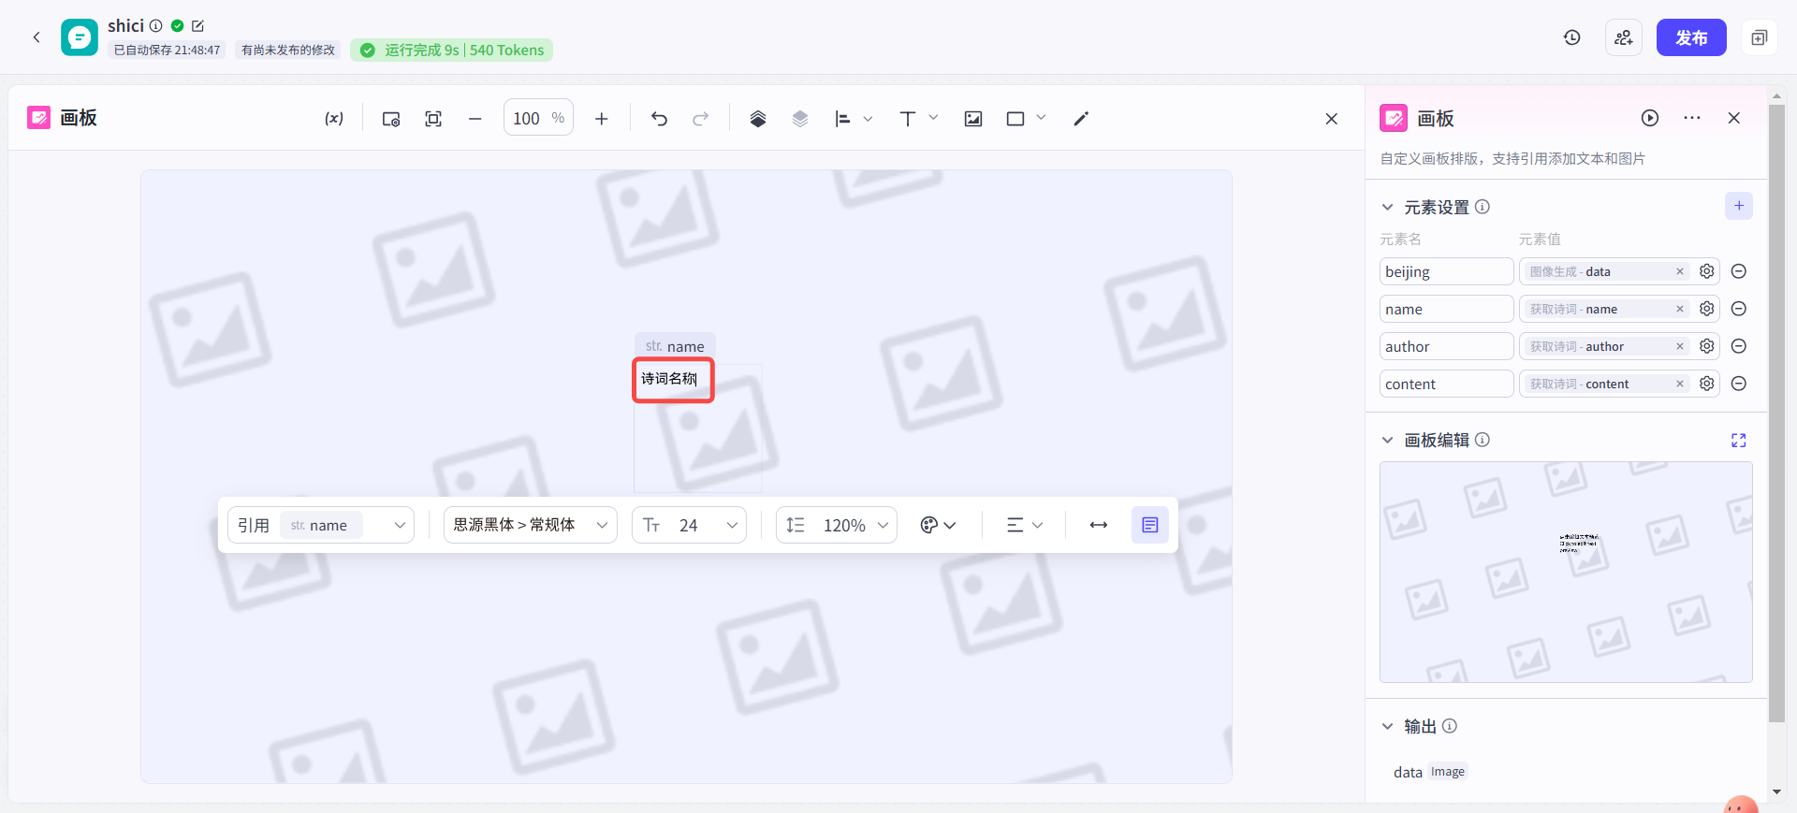Image resolution: width=1797 pixels, height=813 pixels.
Task: Click the author element name field
Action: [x=1447, y=346]
